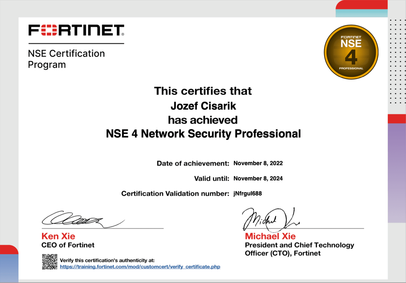
Task: Click the valid until date November 8, 2024
Action: point(258,179)
